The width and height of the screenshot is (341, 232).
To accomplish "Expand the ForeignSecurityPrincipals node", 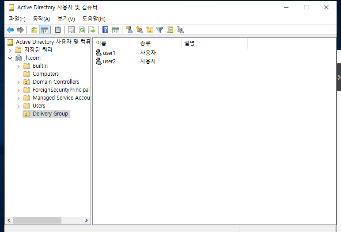I will 19,90.
